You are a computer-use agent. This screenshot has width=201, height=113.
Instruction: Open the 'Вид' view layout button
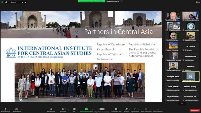coord(197,2)
